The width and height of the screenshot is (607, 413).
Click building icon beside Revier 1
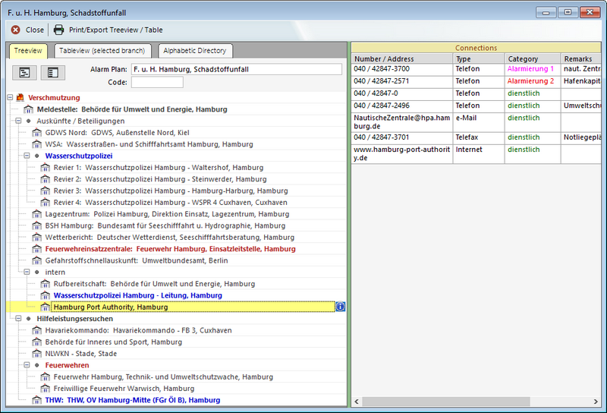click(x=46, y=167)
